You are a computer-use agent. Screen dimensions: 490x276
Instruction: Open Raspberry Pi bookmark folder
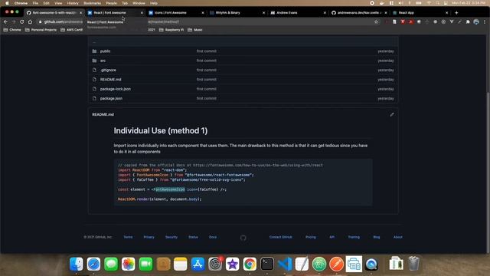click(171, 30)
